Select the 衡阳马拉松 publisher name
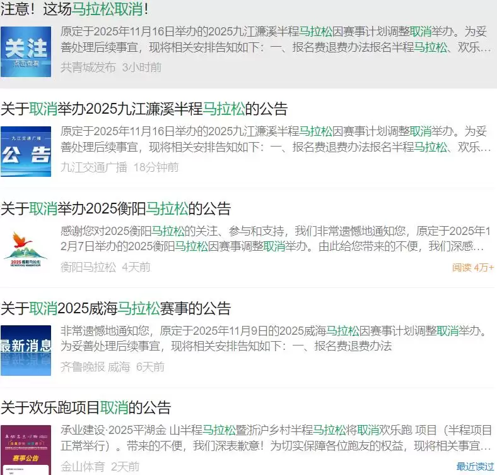 click(x=88, y=267)
